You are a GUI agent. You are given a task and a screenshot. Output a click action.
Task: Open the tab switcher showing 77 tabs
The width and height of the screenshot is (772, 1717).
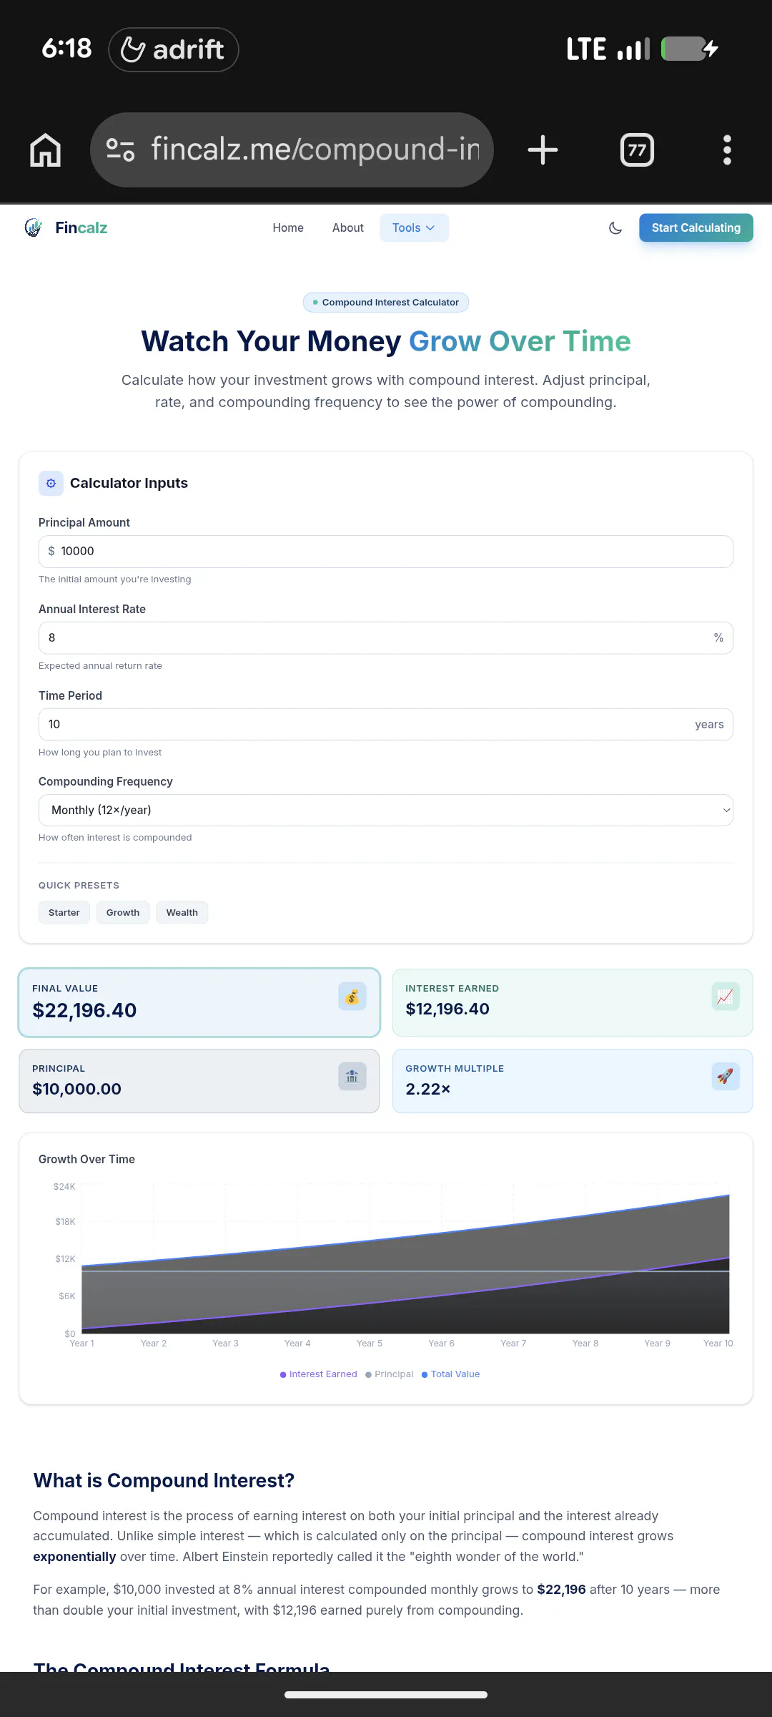point(637,150)
